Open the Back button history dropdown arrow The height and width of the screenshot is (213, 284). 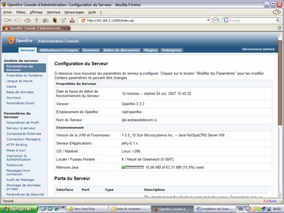[x=11, y=20]
